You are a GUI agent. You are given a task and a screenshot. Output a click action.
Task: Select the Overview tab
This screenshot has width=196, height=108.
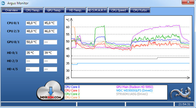point(11,10)
